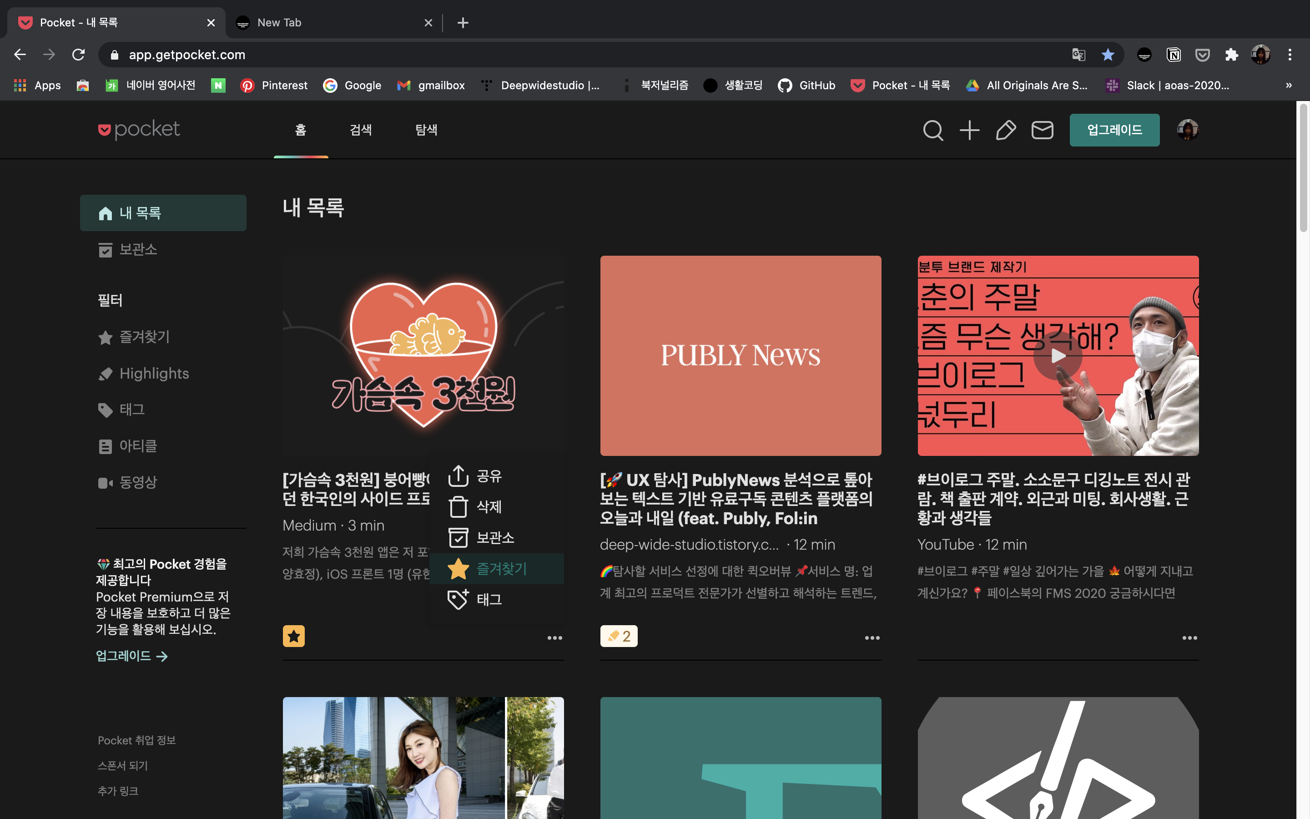Filter by 아티클 in the sidebar
Image resolution: width=1310 pixels, height=819 pixels.
[x=128, y=446]
